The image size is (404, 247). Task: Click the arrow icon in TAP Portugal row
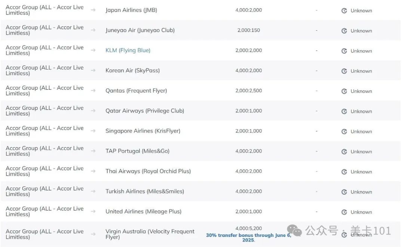[93, 151]
